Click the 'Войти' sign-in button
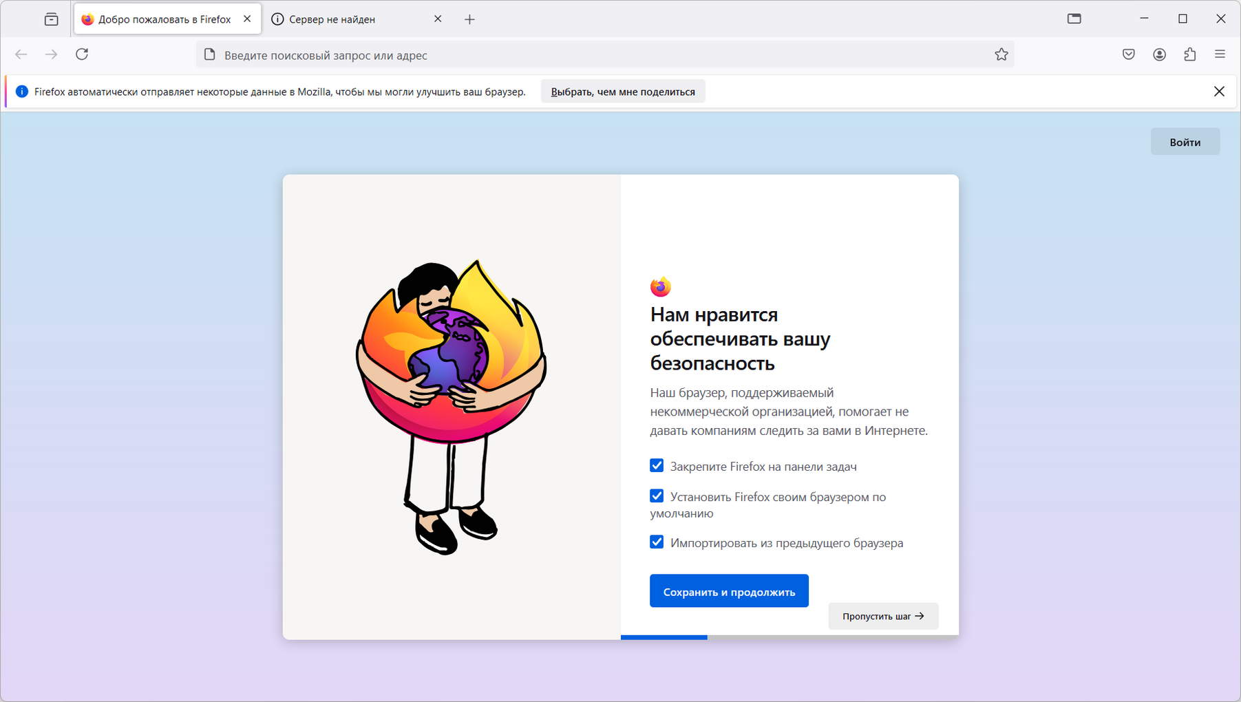This screenshot has height=702, width=1241. tap(1185, 142)
